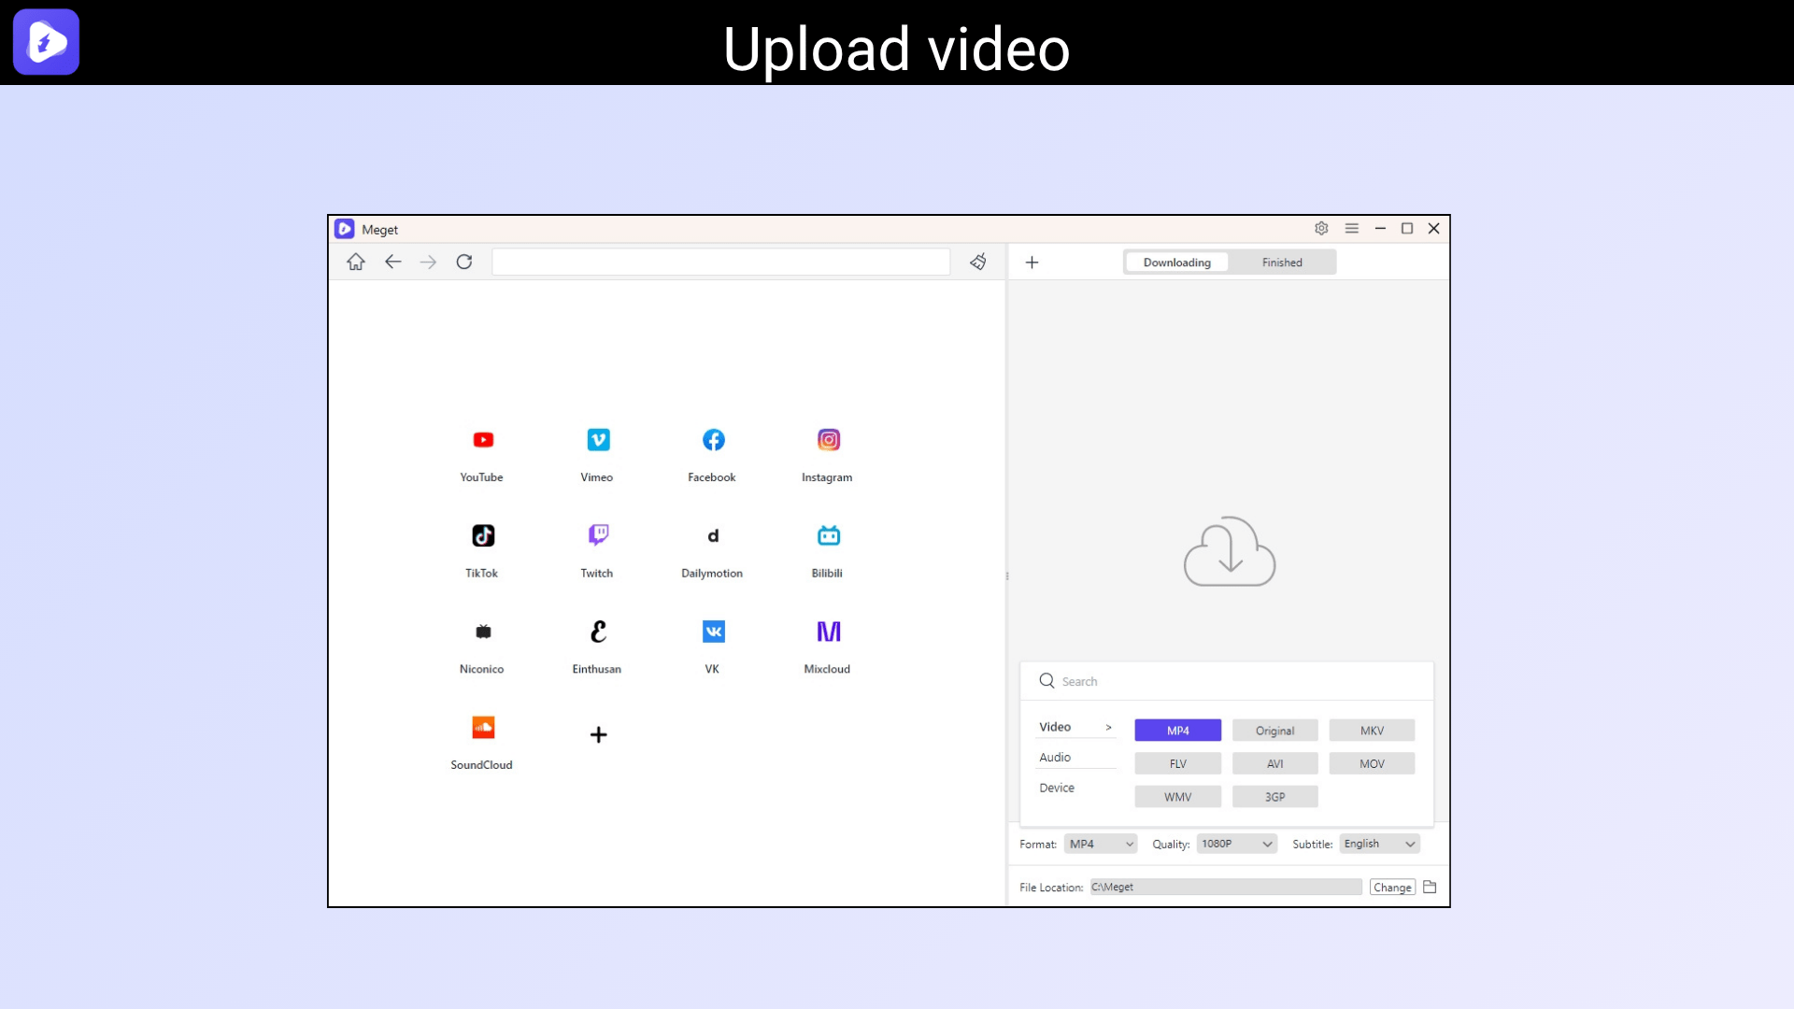Open the Vimeo shortcut icon
This screenshot has height=1009, width=1794.
click(598, 440)
